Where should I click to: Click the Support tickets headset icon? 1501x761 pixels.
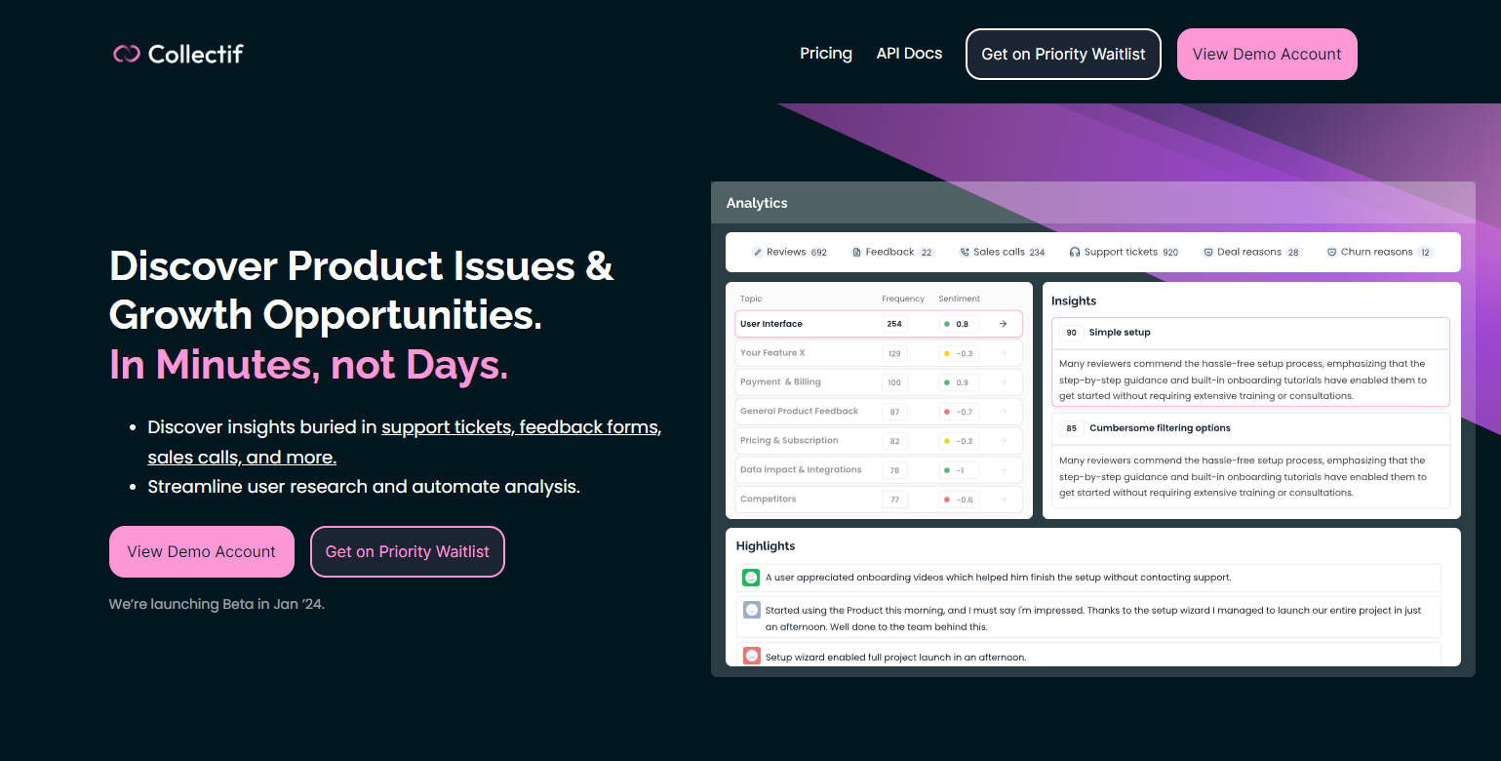click(x=1075, y=252)
